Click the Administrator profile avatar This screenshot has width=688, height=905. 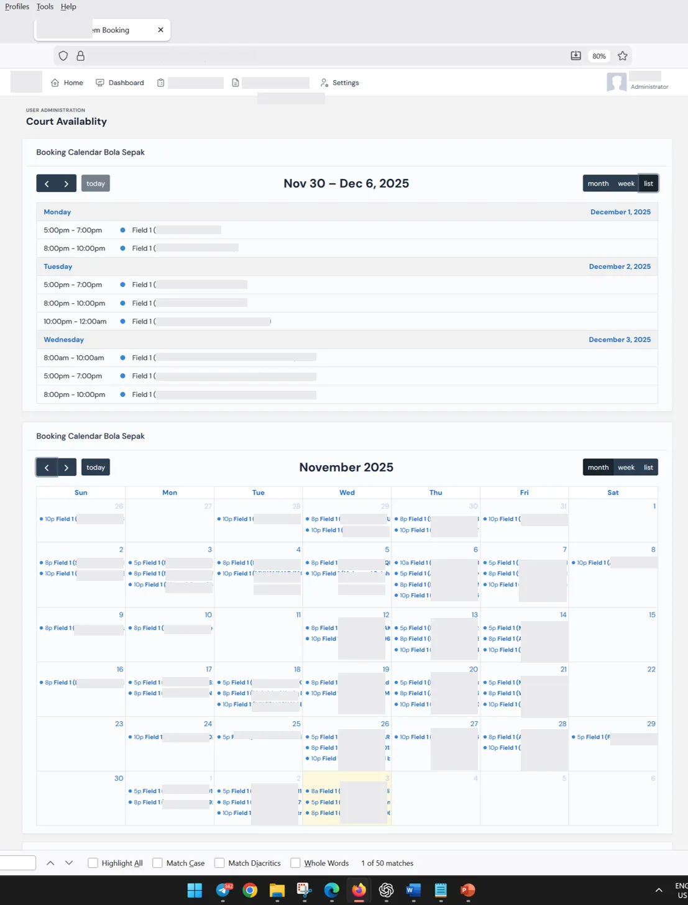(x=617, y=82)
